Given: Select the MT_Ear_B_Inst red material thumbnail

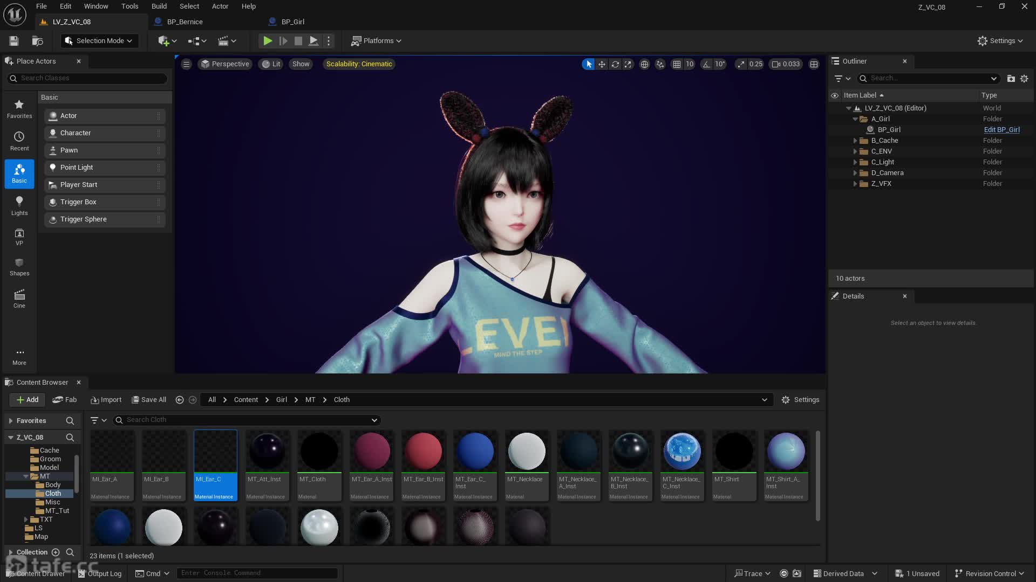Looking at the screenshot, I should click(423, 452).
